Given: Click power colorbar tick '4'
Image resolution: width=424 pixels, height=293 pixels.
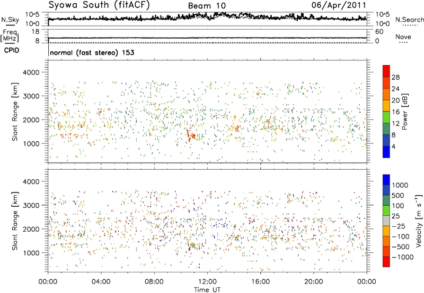Looking at the screenshot, I should pyautogui.click(x=393, y=147).
